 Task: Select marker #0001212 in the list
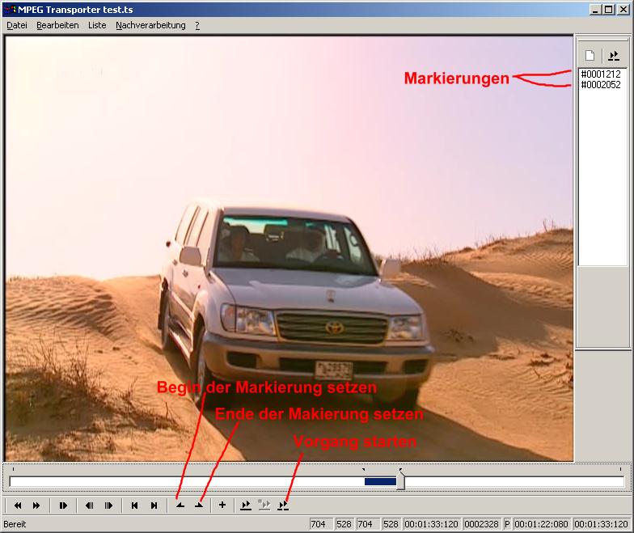(601, 74)
